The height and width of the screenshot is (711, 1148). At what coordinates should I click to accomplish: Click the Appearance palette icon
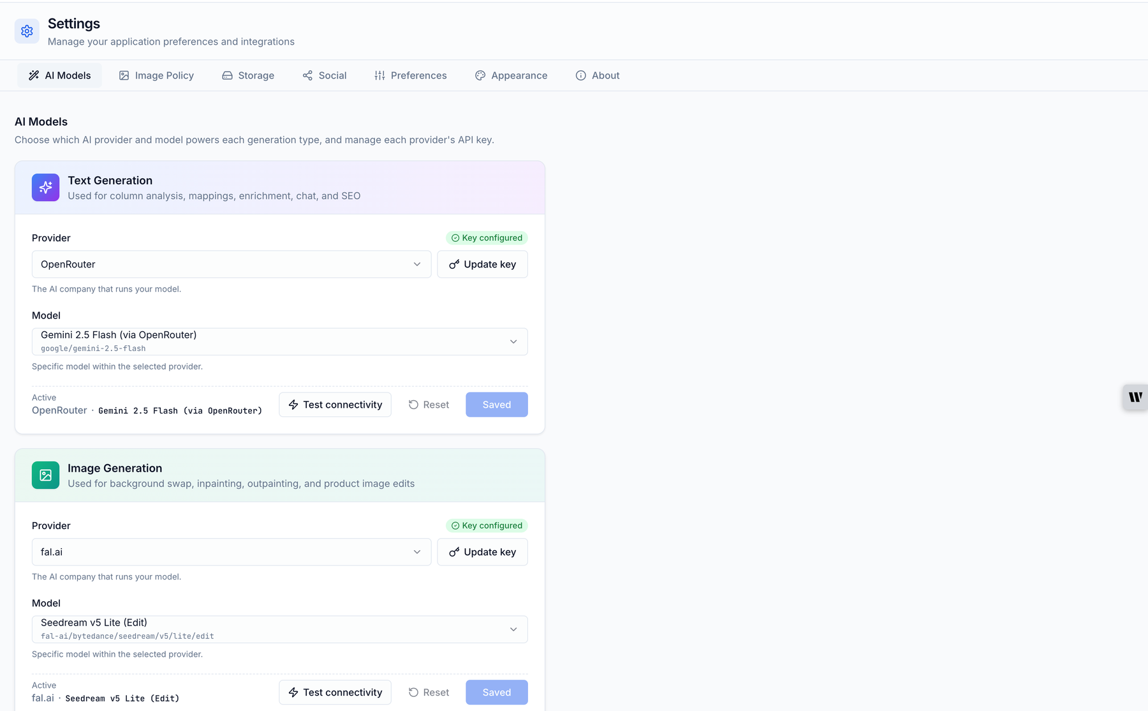coord(480,75)
